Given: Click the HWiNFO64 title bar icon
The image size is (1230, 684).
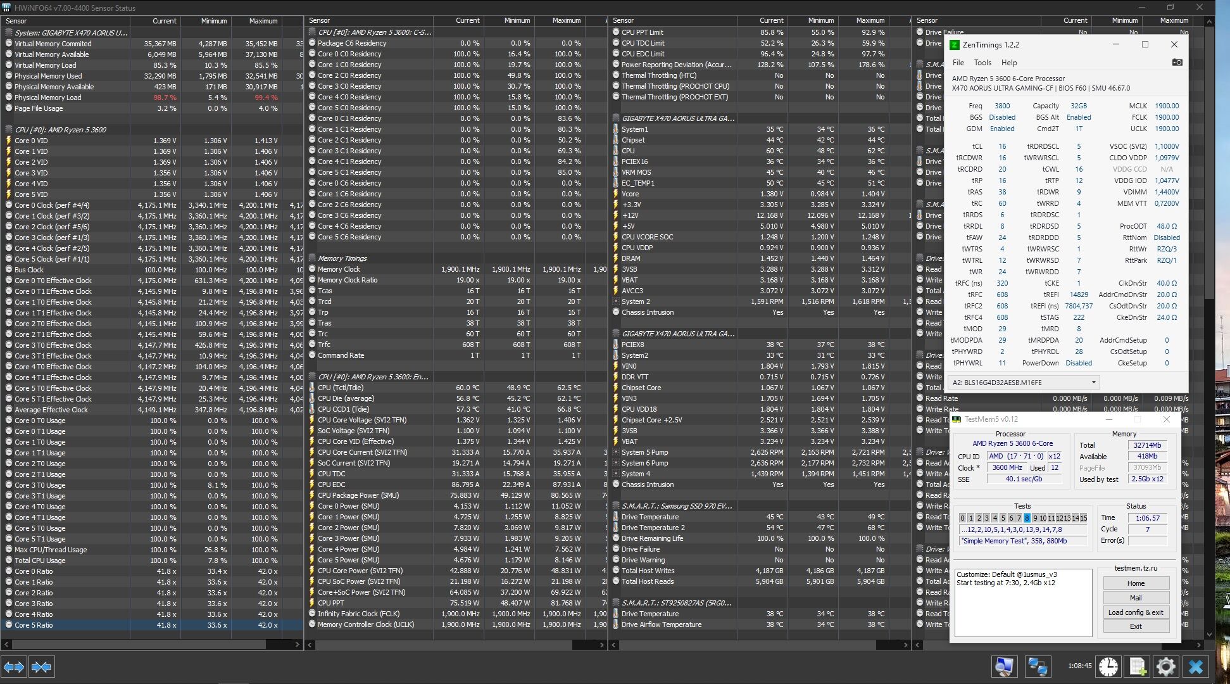Looking at the screenshot, I should click(6, 8).
